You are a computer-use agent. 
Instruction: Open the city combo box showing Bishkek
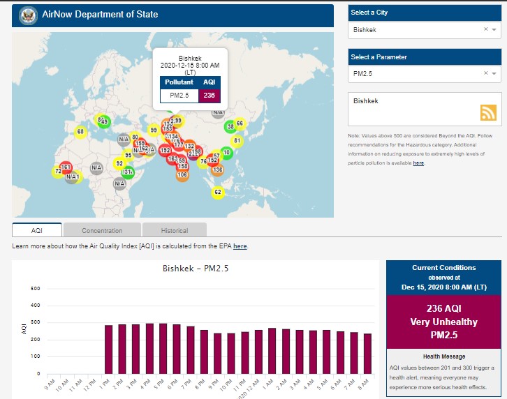coord(416,30)
